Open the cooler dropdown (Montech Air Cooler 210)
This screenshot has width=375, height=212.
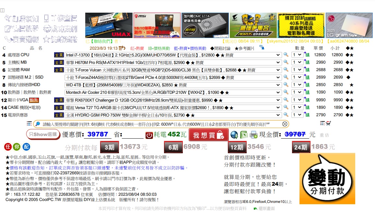[x=173, y=92]
